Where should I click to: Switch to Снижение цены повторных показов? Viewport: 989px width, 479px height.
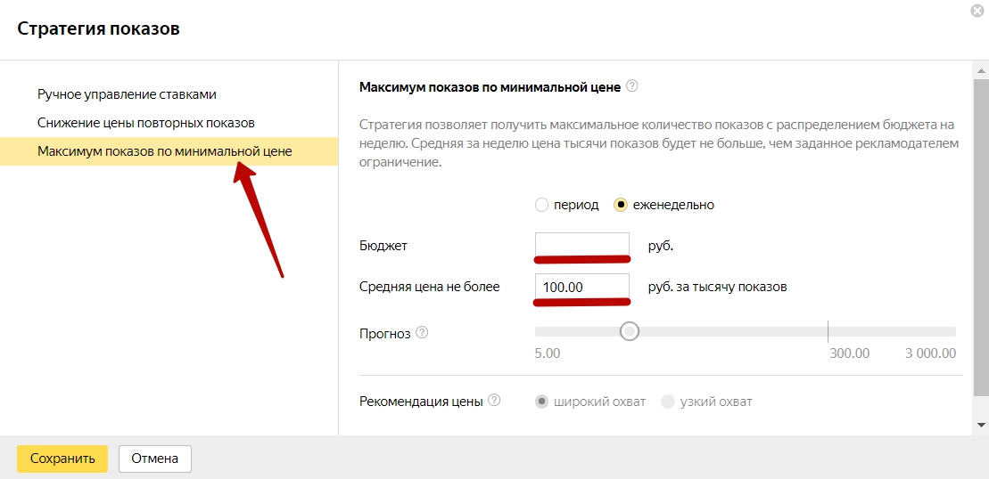145,122
